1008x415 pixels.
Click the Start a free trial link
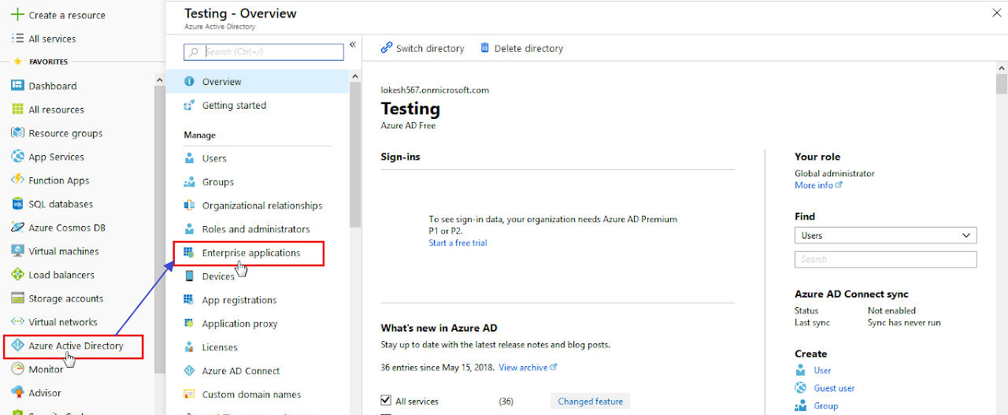[458, 243]
